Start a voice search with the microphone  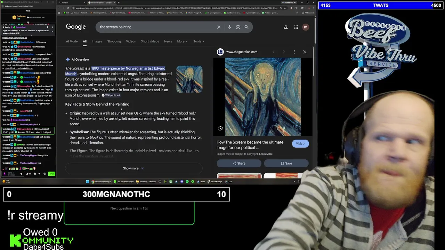point(229,27)
